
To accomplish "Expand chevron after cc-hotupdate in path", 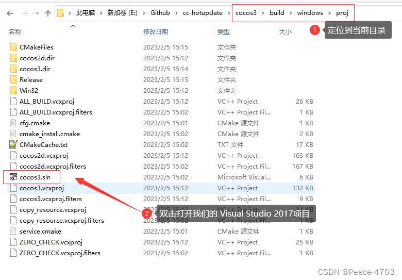I will point(229,13).
